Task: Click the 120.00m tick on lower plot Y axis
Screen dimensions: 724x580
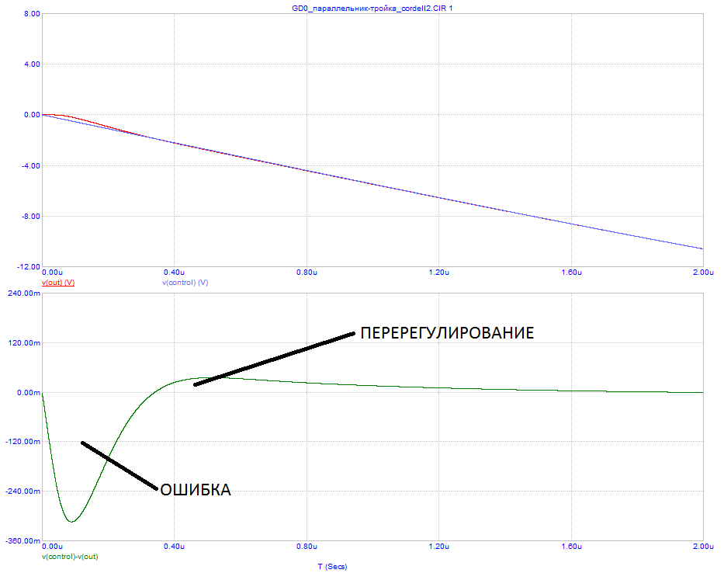Action: click(x=25, y=343)
